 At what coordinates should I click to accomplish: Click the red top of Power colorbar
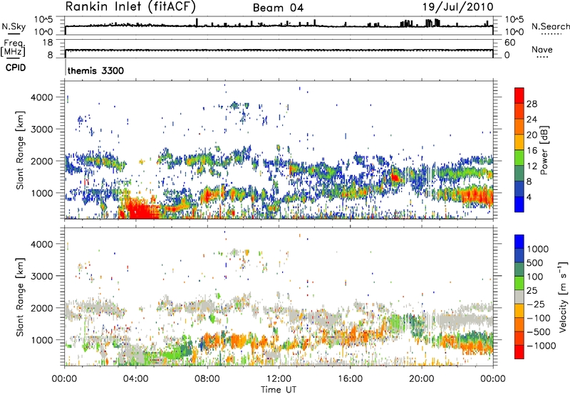pyautogui.click(x=519, y=95)
